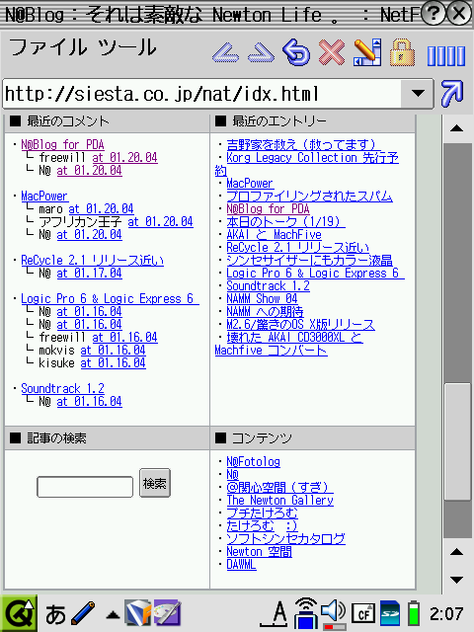Click the CF card status icon
Image resolution: width=474 pixels, height=632 pixels.
[x=363, y=614]
